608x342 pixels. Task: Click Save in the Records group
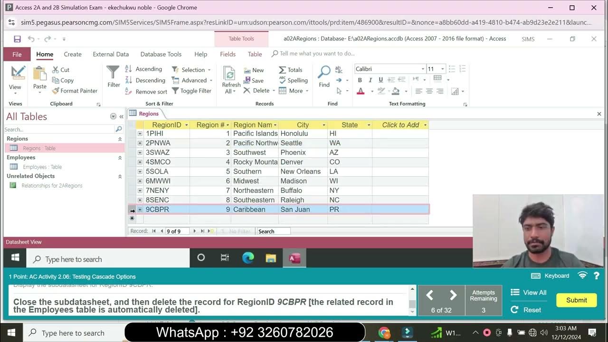point(254,80)
